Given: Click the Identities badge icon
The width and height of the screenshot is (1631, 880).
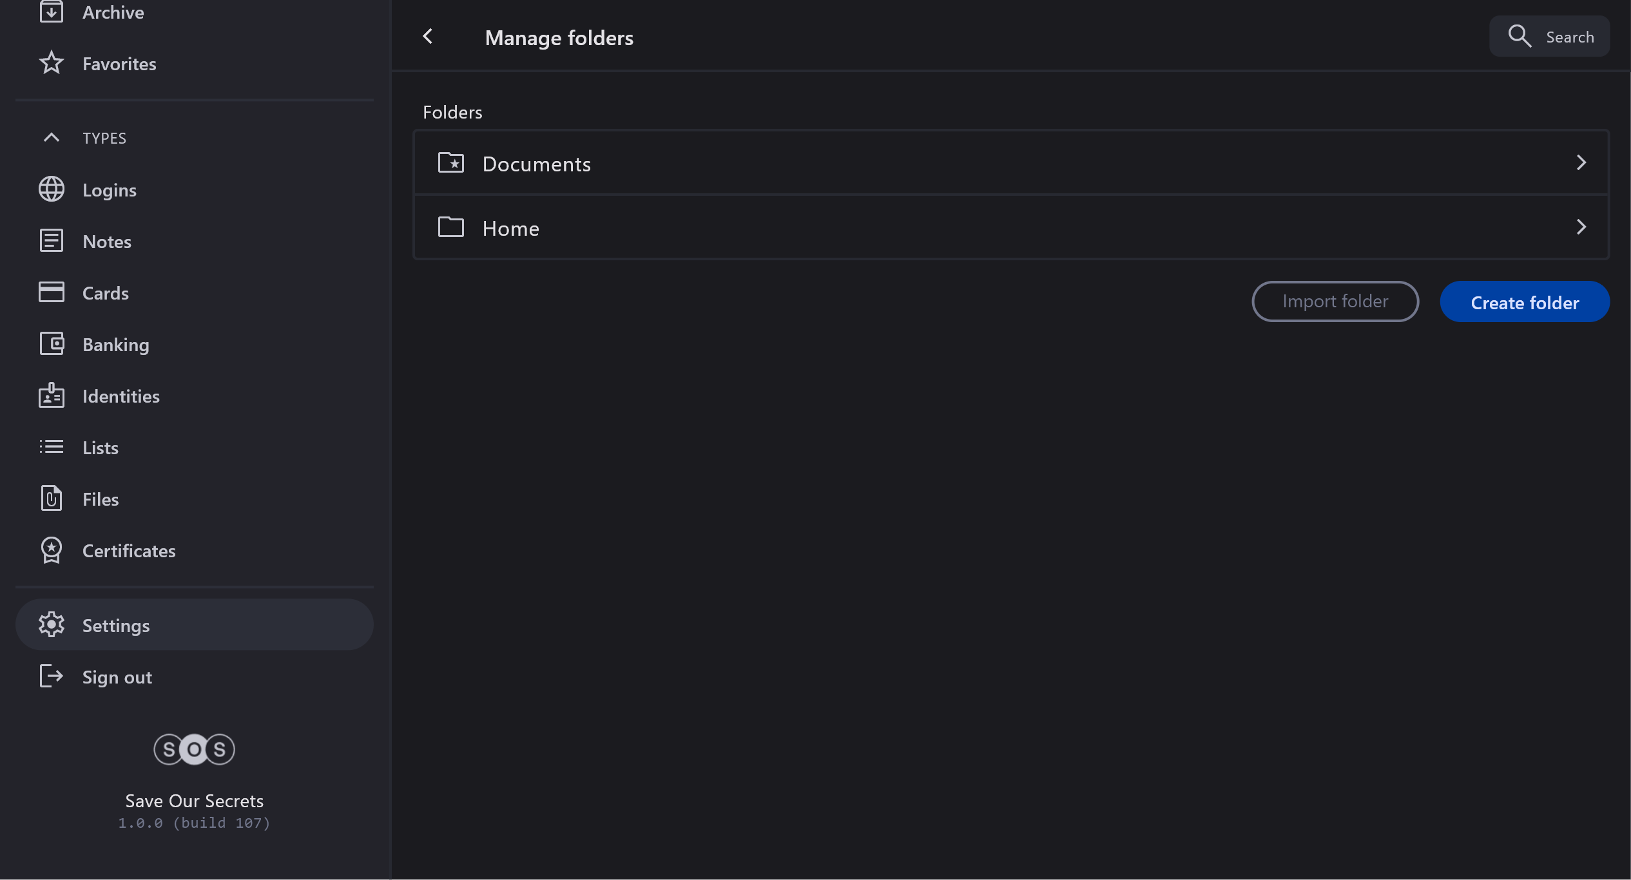Looking at the screenshot, I should click(51, 396).
